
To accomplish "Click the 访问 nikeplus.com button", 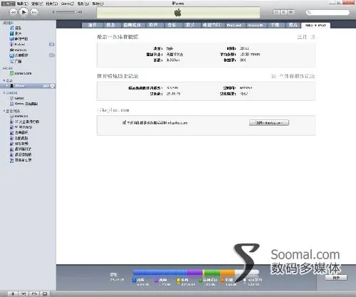I will point(269,123).
